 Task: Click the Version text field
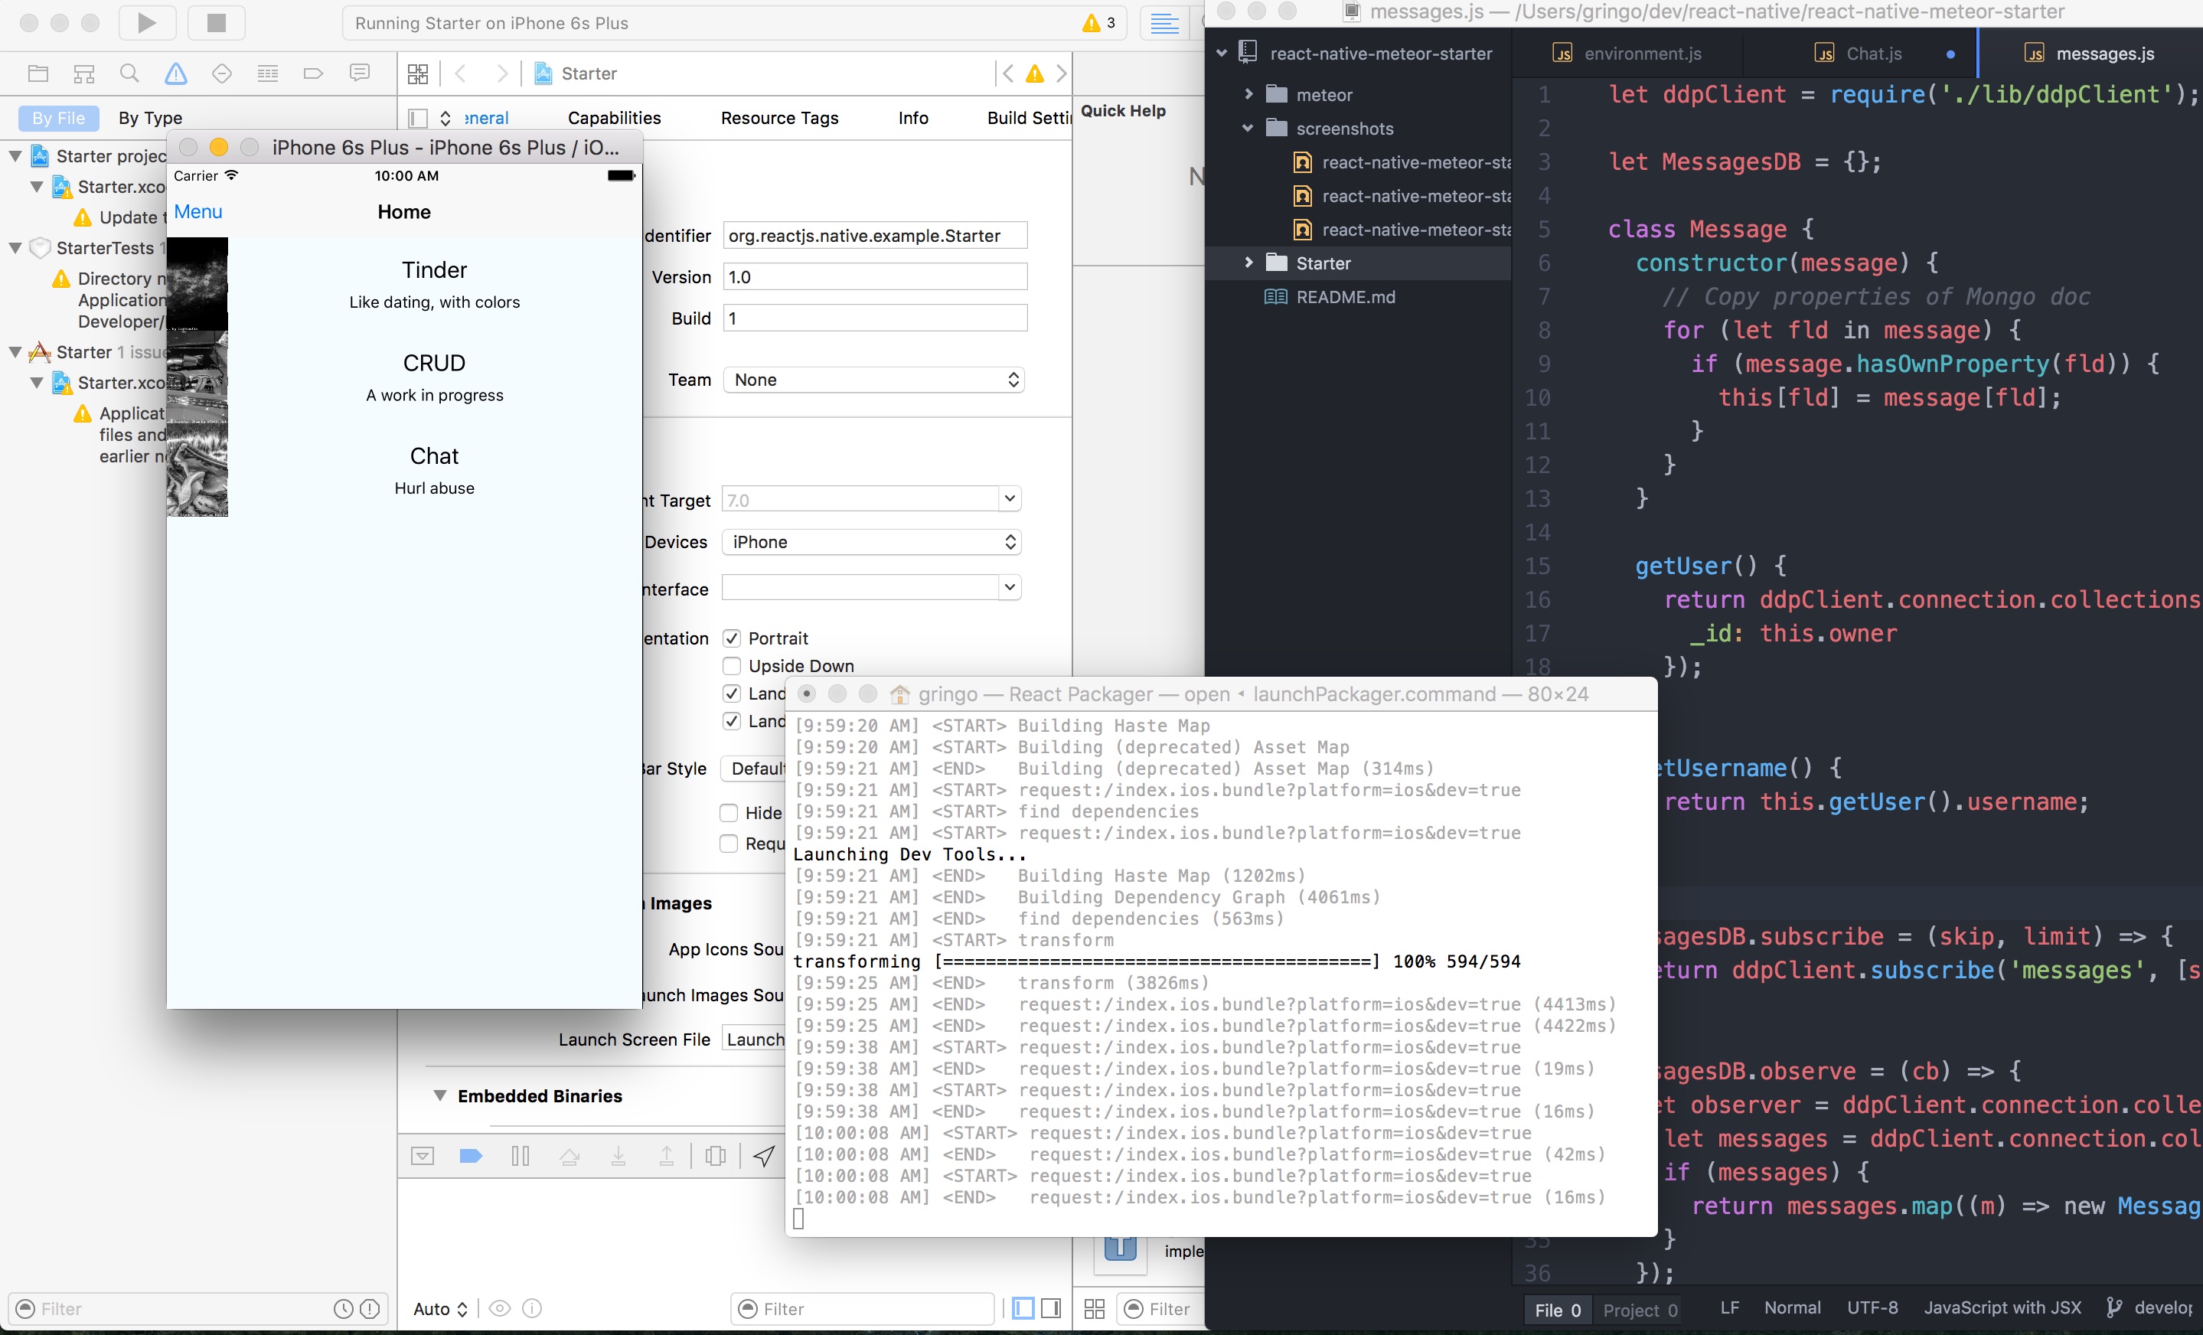pyautogui.click(x=874, y=277)
